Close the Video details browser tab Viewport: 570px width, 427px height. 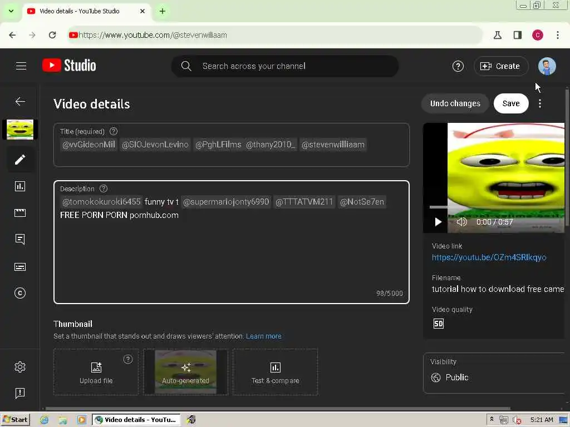tap(142, 11)
